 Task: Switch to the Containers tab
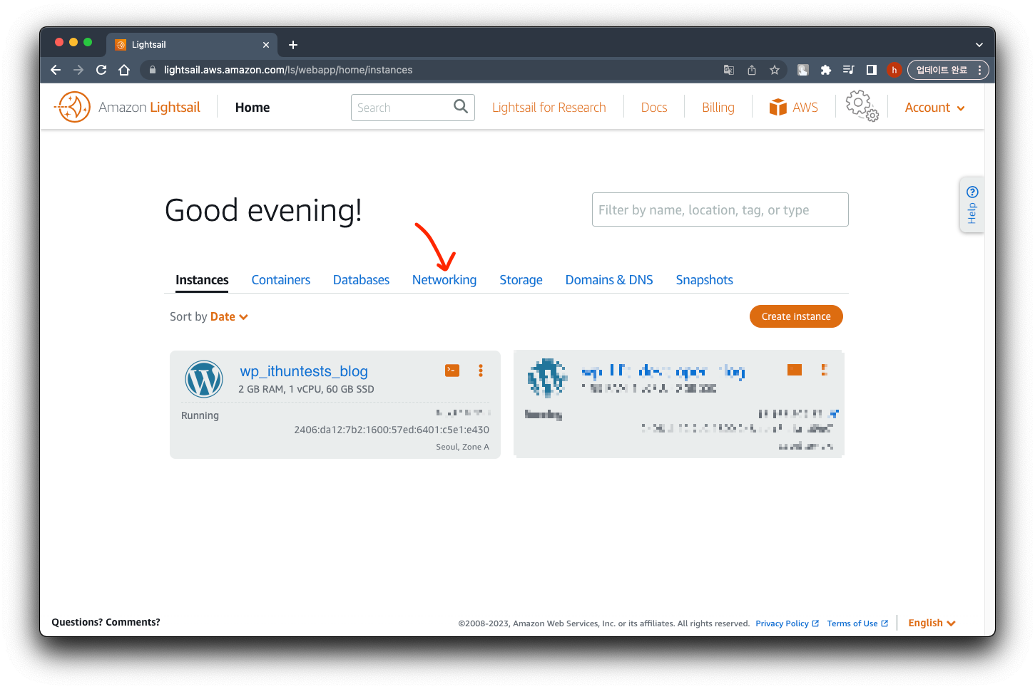click(x=281, y=280)
